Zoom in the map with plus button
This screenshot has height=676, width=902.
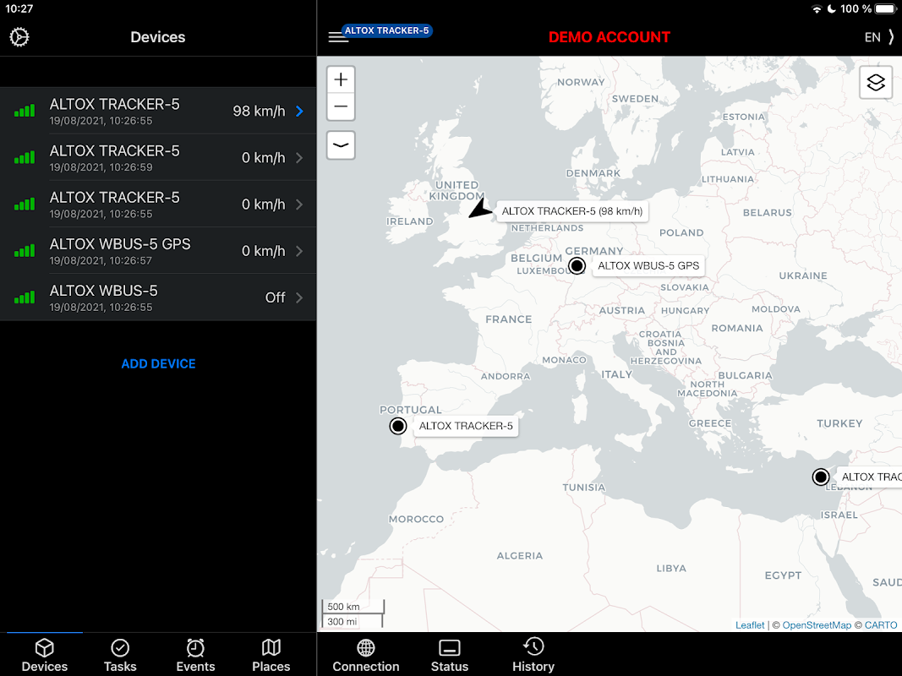point(341,79)
